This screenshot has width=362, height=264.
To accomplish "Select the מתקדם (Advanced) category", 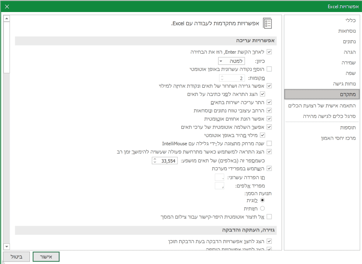I will pos(322,94).
